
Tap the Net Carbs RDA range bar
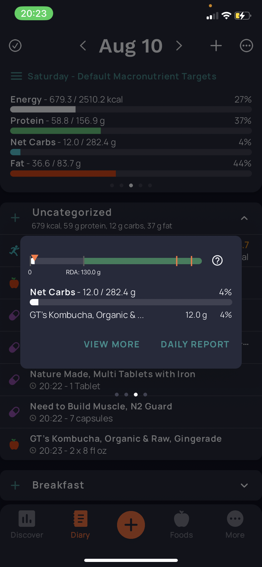click(116, 261)
